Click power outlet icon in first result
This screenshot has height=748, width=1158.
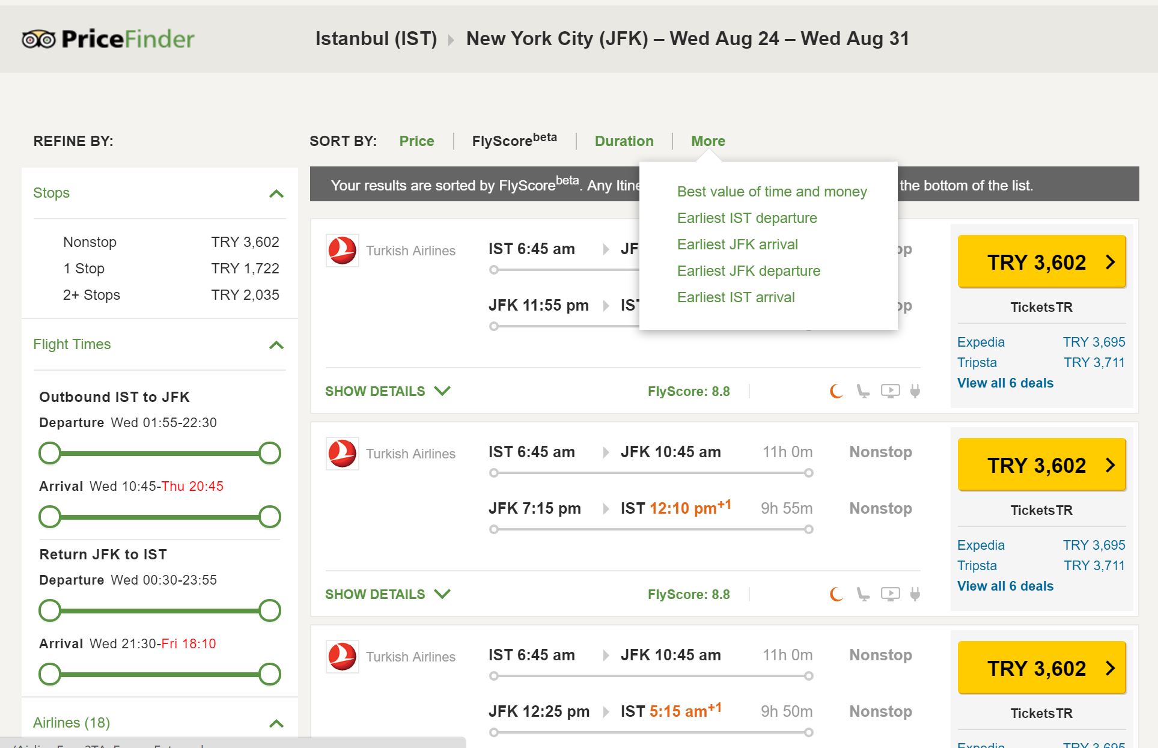(x=915, y=391)
